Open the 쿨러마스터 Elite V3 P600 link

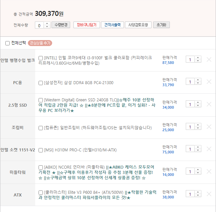[x=97, y=195]
